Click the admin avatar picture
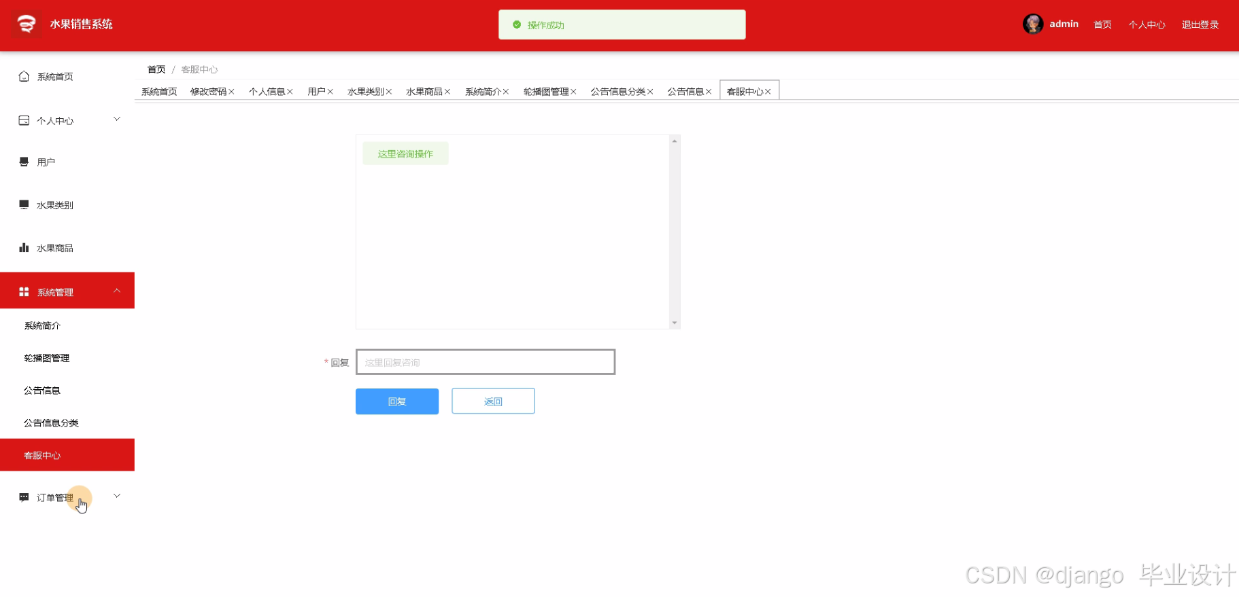 pos(1032,24)
